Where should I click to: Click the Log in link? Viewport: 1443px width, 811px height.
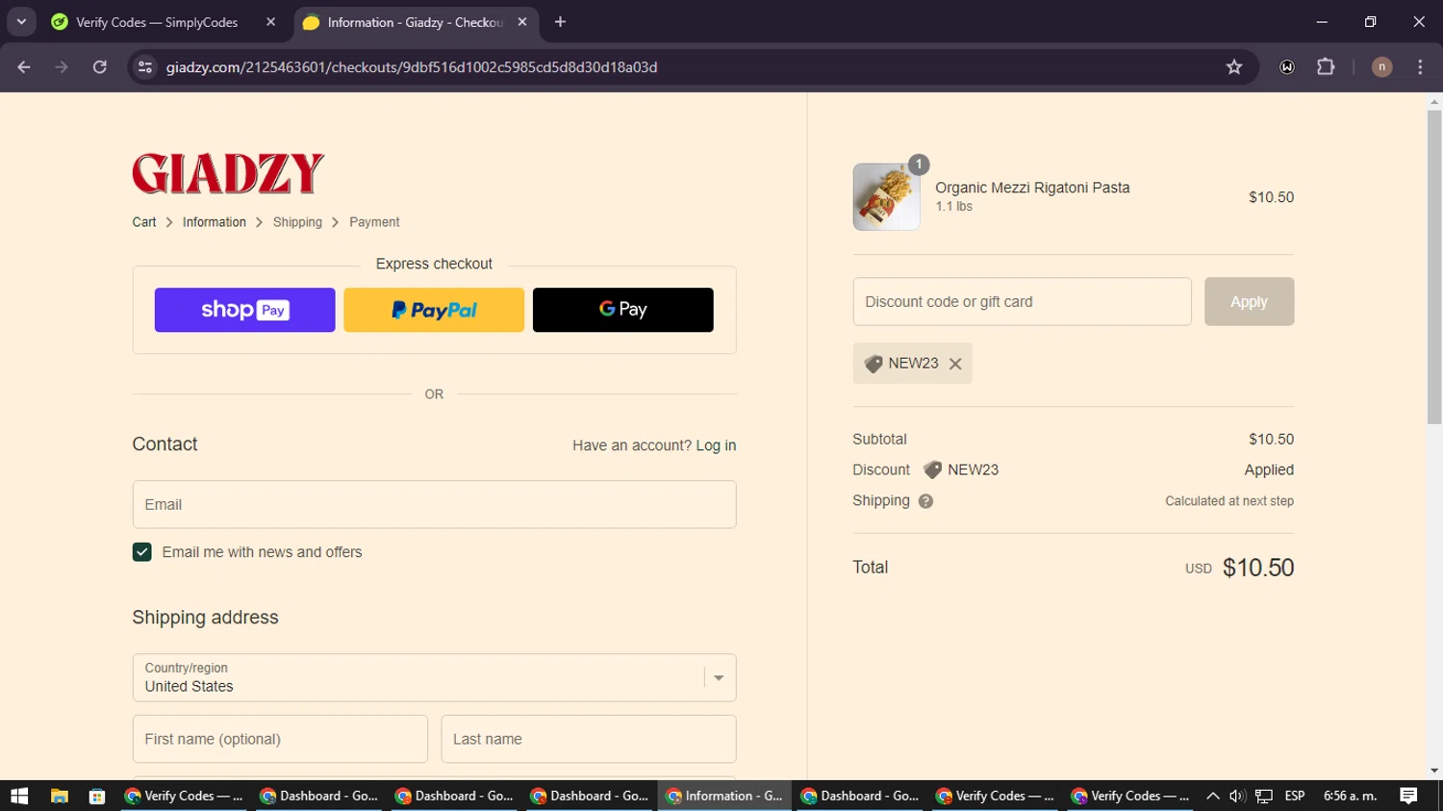point(716,445)
